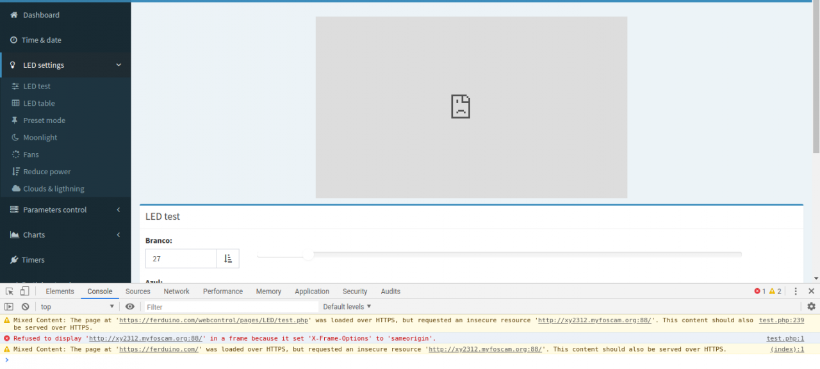The width and height of the screenshot is (820, 369).
Task: Clear the console with the ban icon
Action: click(x=25, y=307)
